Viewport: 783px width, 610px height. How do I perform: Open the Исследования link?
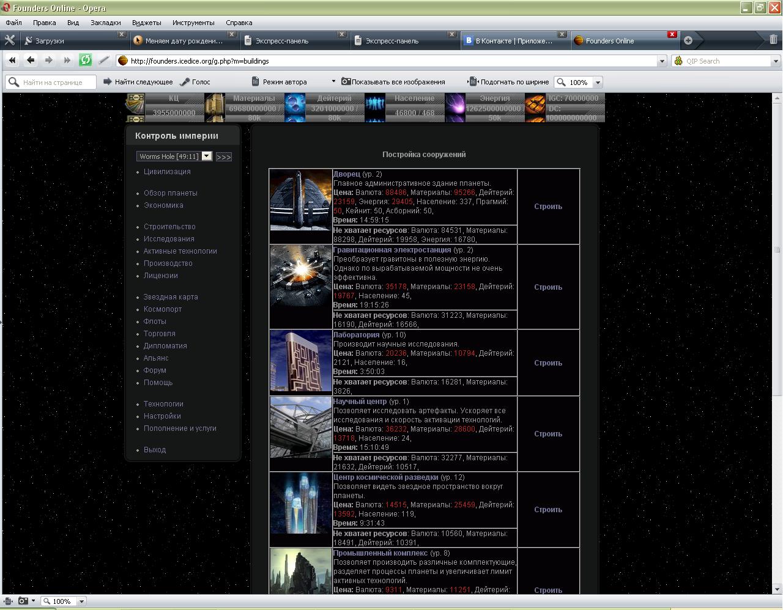[x=169, y=239]
